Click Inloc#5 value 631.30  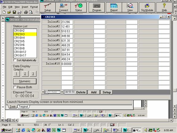(67, 41)
